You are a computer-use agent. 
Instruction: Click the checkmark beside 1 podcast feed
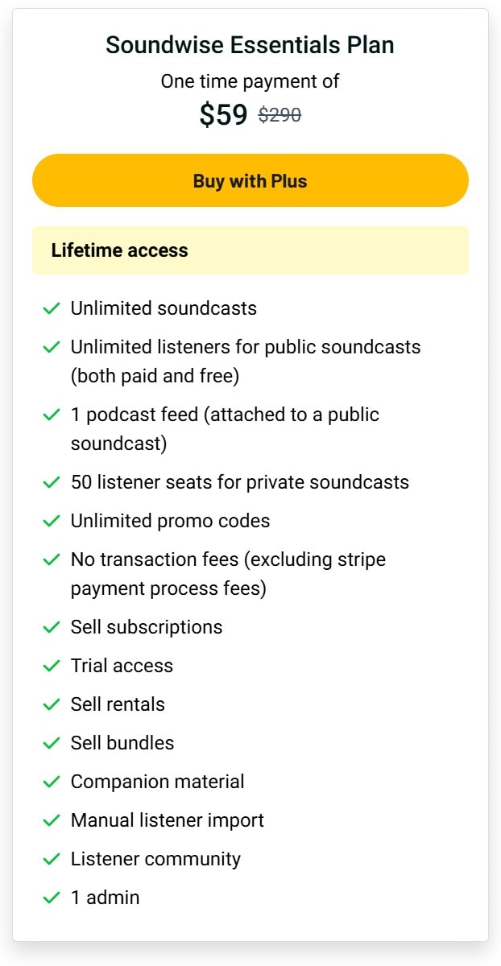(x=51, y=415)
